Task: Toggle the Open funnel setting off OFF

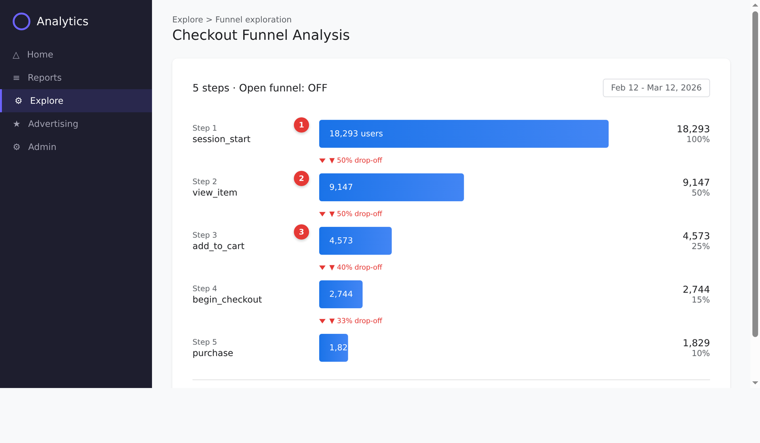Action: [x=282, y=88]
